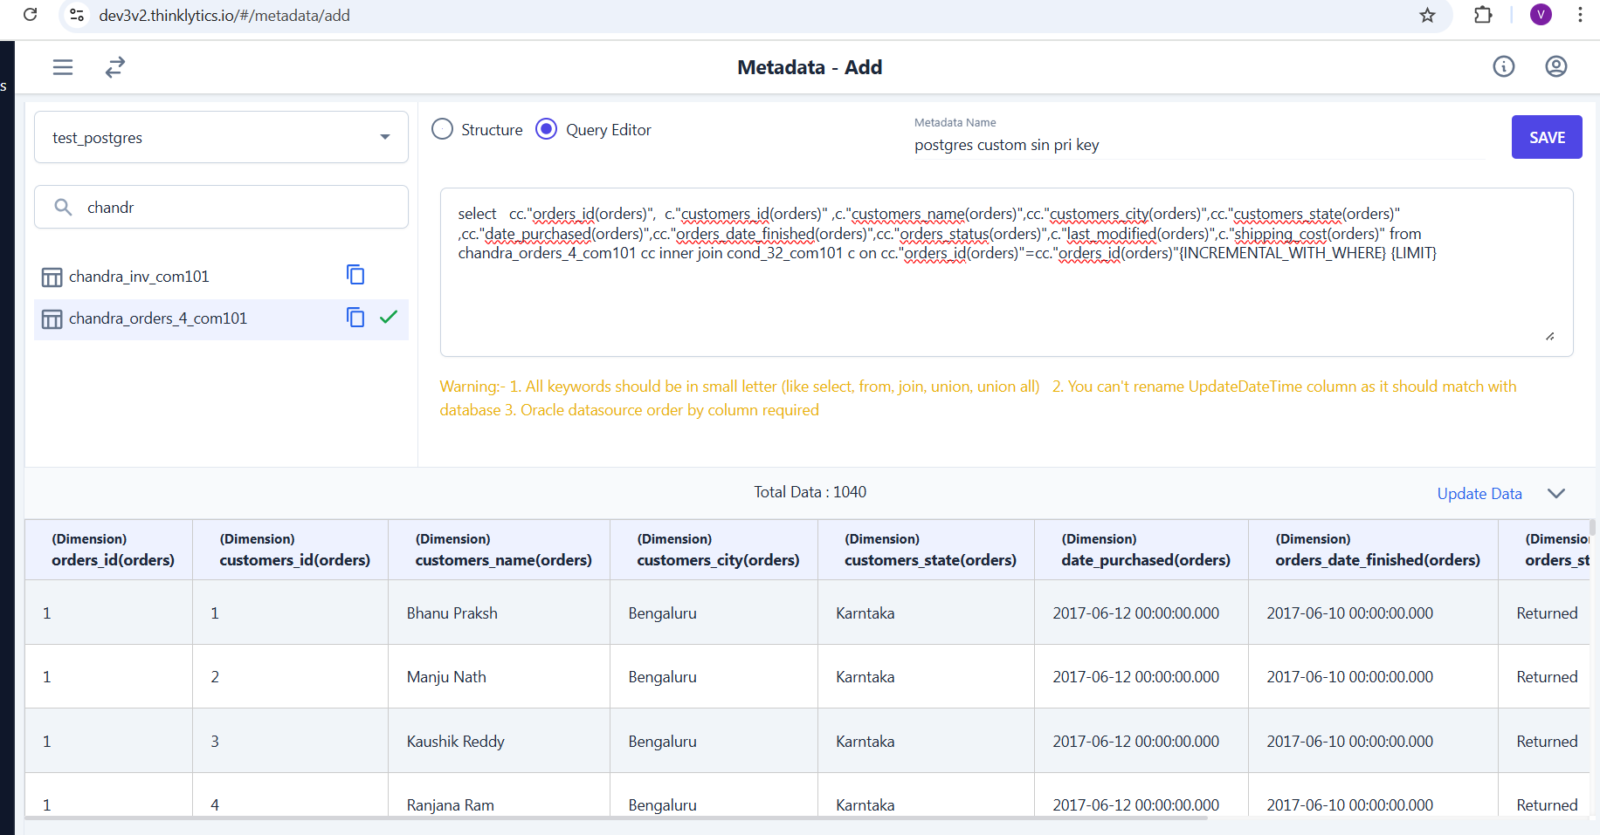Open the test_postgres datasource dropdown
The image size is (1600, 835).
[x=221, y=137]
